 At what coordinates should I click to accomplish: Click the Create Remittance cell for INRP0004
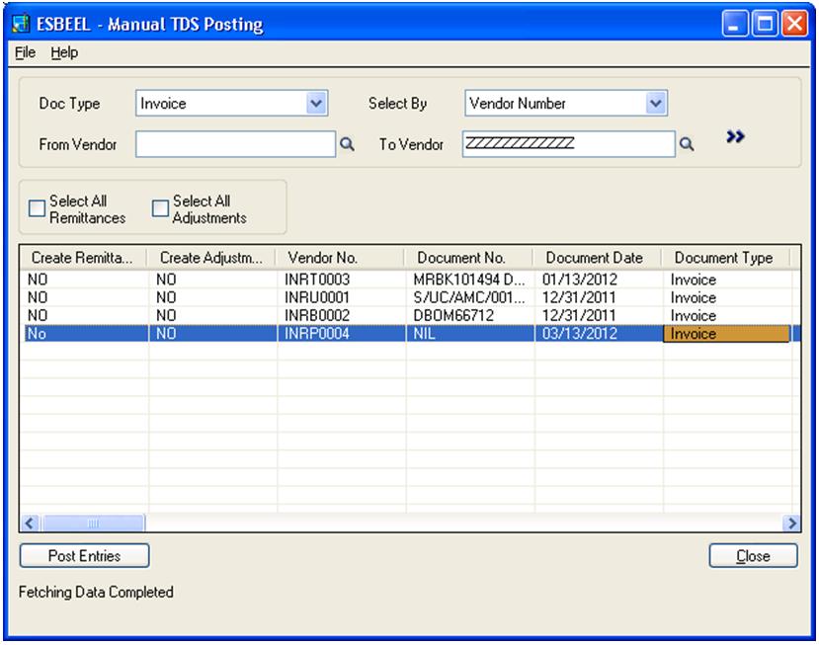(x=86, y=334)
